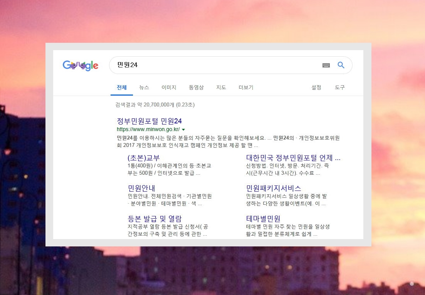This screenshot has height=295, width=425.
Task: Click the Google doodle logo
Action: point(81,65)
